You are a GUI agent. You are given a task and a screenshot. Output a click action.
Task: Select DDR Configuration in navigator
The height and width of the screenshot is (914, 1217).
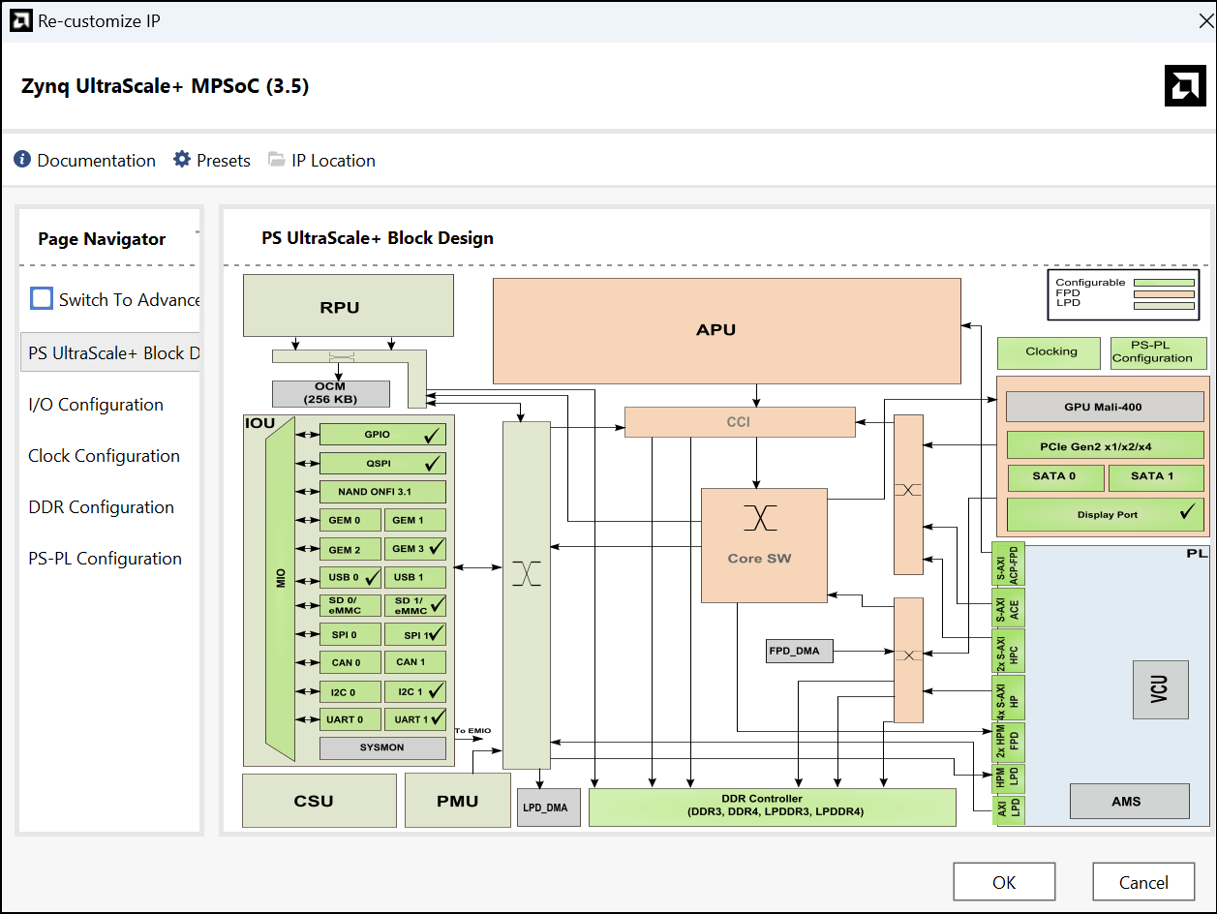(101, 506)
